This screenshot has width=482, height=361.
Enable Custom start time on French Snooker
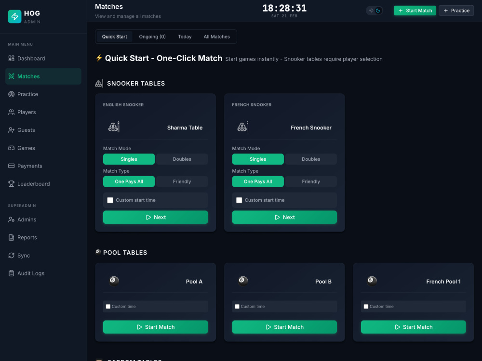[x=239, y=200]
